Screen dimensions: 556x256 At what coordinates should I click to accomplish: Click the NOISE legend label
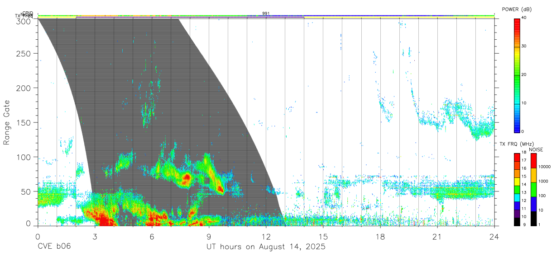point(536,149)
